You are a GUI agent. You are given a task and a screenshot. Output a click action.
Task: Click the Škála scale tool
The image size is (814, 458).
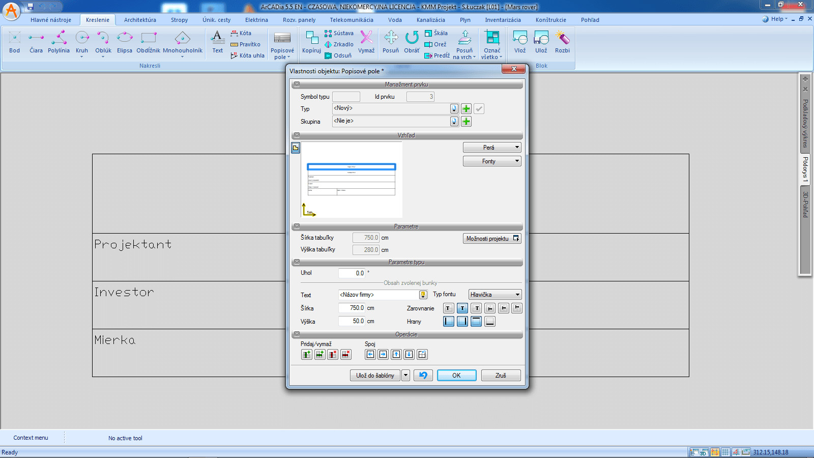coord(437,33)
